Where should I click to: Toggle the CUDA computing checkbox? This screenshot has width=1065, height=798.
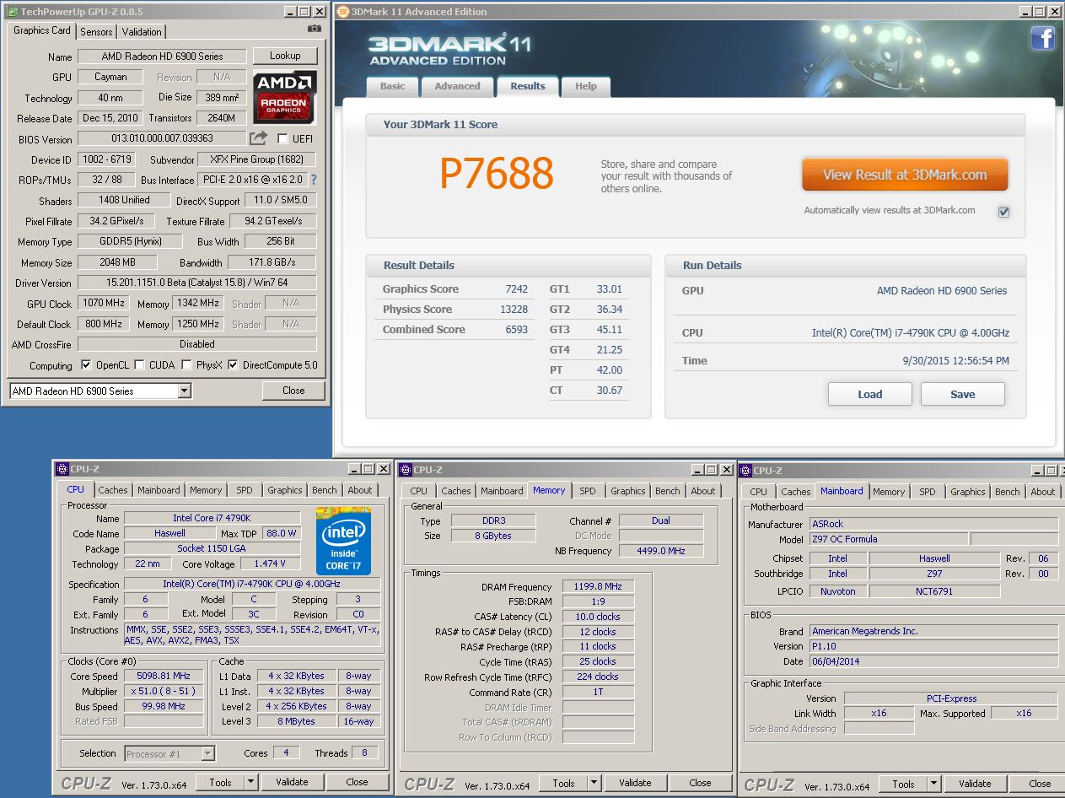tap(139, 365)
